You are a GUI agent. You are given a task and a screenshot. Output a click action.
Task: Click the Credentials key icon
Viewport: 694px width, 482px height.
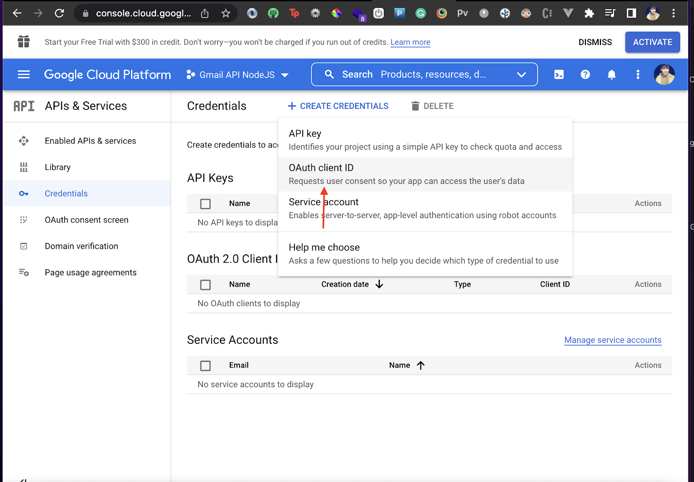click(24, 193)
